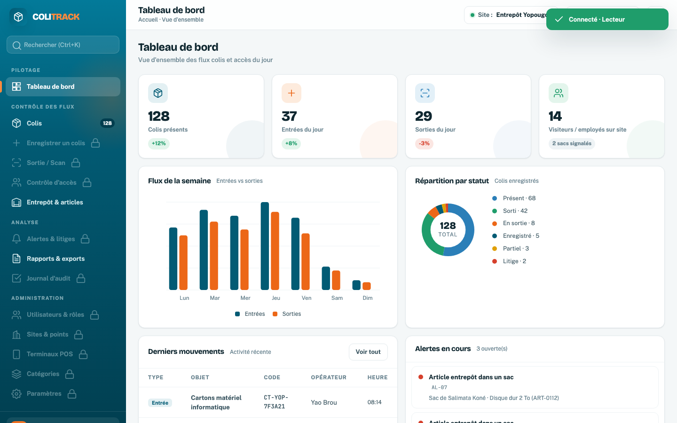Image resolution: width=677 pixels, height=423 pixels.
Task: Click lock icon beside Sites & points
Action: (x=79, y=334)
